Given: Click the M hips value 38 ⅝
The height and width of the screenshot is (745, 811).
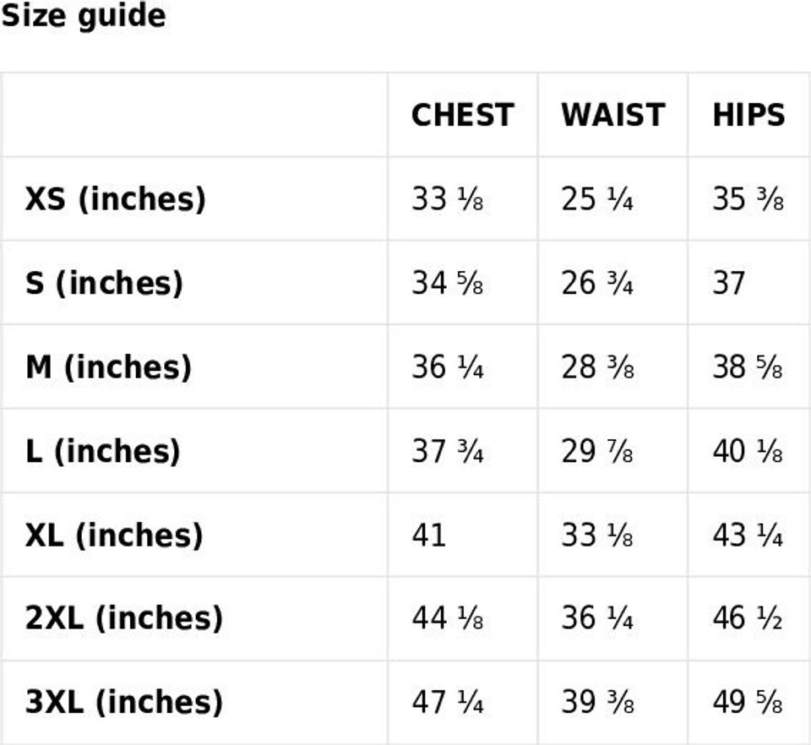Looking at the screenshot, I should [x=747, y=367].
